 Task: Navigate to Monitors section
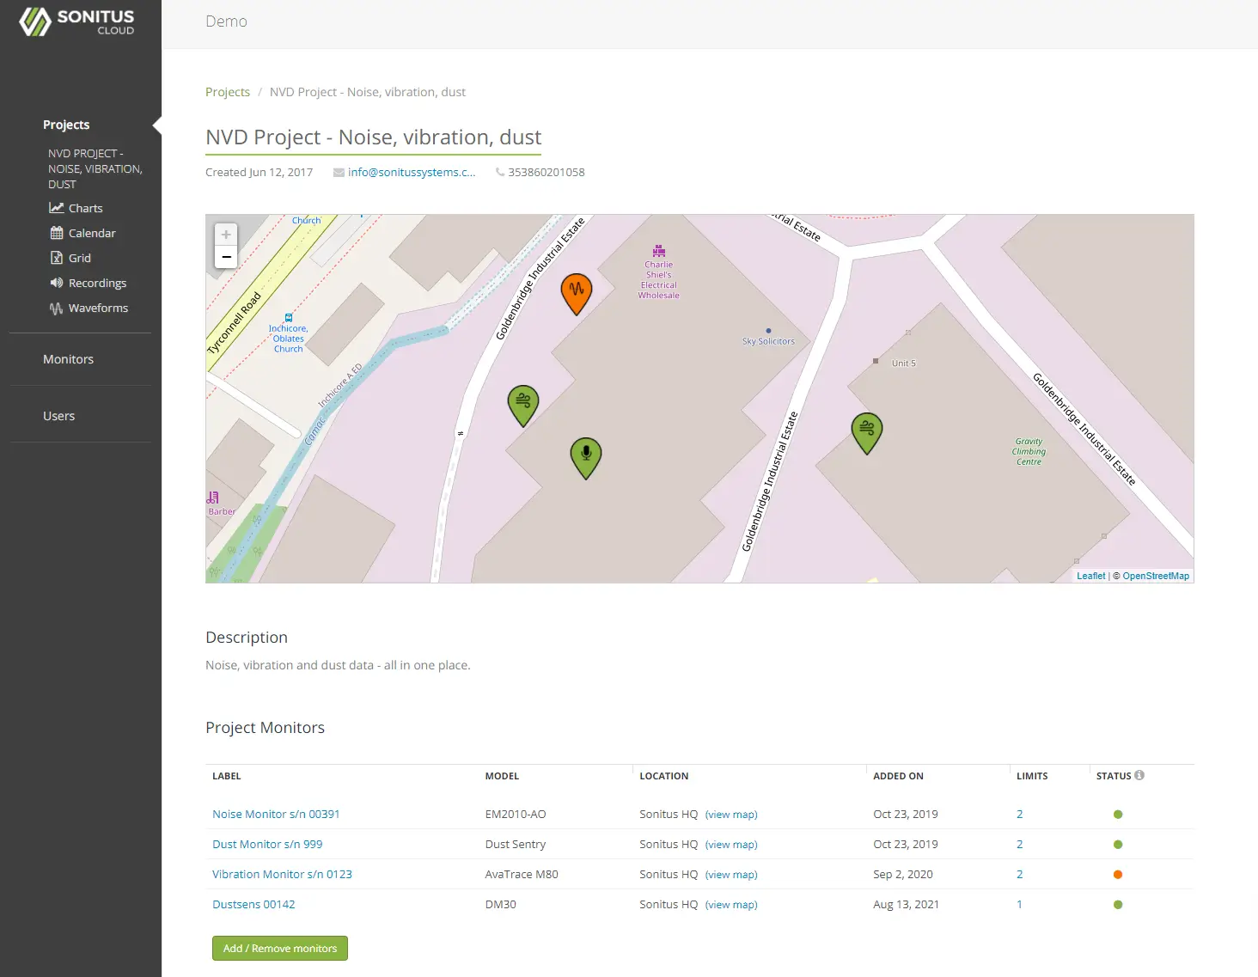pyautogui.click(x=68, y=359)
